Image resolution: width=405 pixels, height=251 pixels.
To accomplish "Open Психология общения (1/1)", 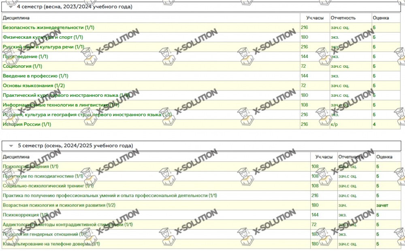I will 30,167.
